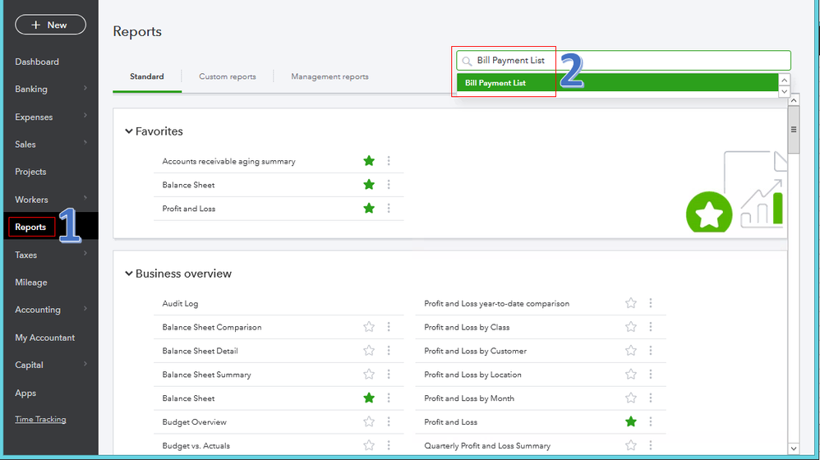Click the page vertical scrollbar thumb
This screenshot has height=460, width=820.
coord(793,131)
